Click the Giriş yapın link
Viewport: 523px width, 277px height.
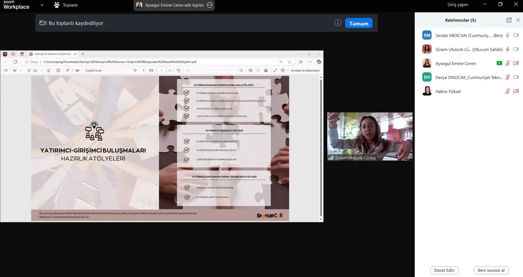[x=457, y=5]
